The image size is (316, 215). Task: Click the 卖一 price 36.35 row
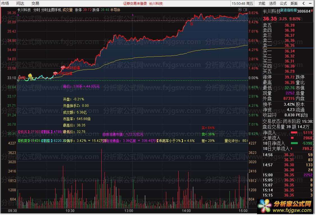pyautogui.click(x=288, y=45)
